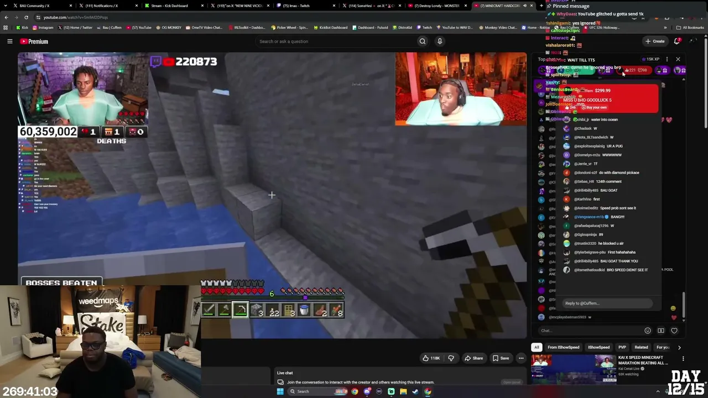Like the video with thumbs-up 118K
The height and width of the screenshot is (398, 708).
431,358
